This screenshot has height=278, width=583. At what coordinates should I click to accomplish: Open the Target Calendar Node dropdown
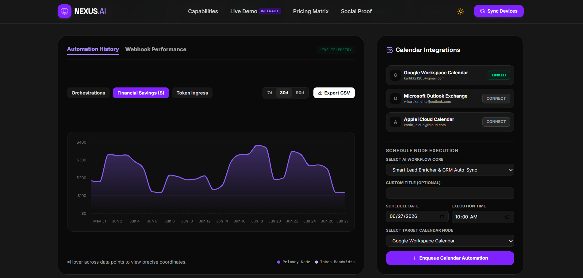tap(450, 241)
